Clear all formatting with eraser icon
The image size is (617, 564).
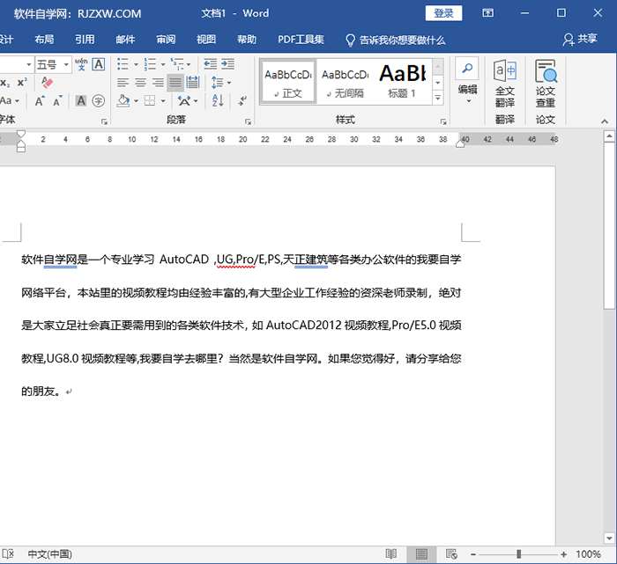coord(48,83)
